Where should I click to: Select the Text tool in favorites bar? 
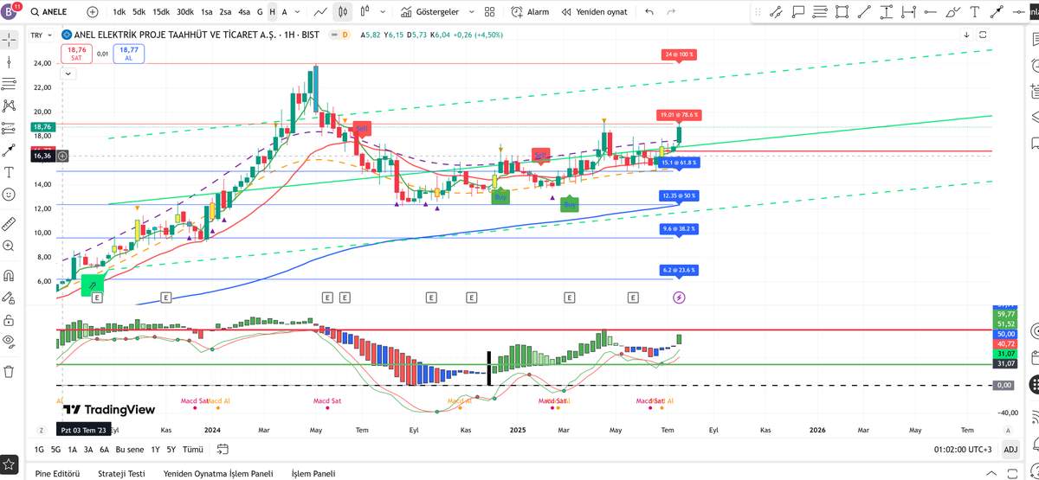[974, 13]
